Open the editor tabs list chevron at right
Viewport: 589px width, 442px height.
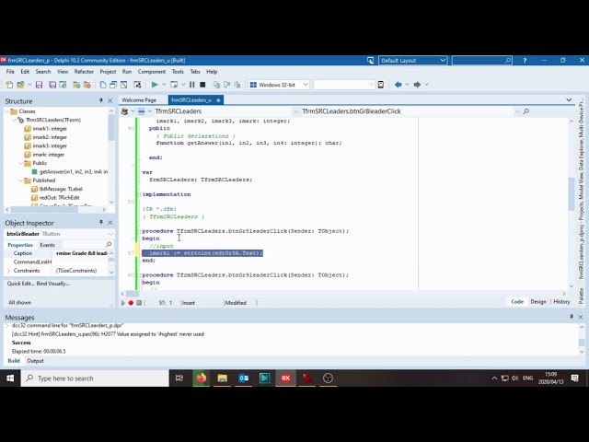[569, 100]
